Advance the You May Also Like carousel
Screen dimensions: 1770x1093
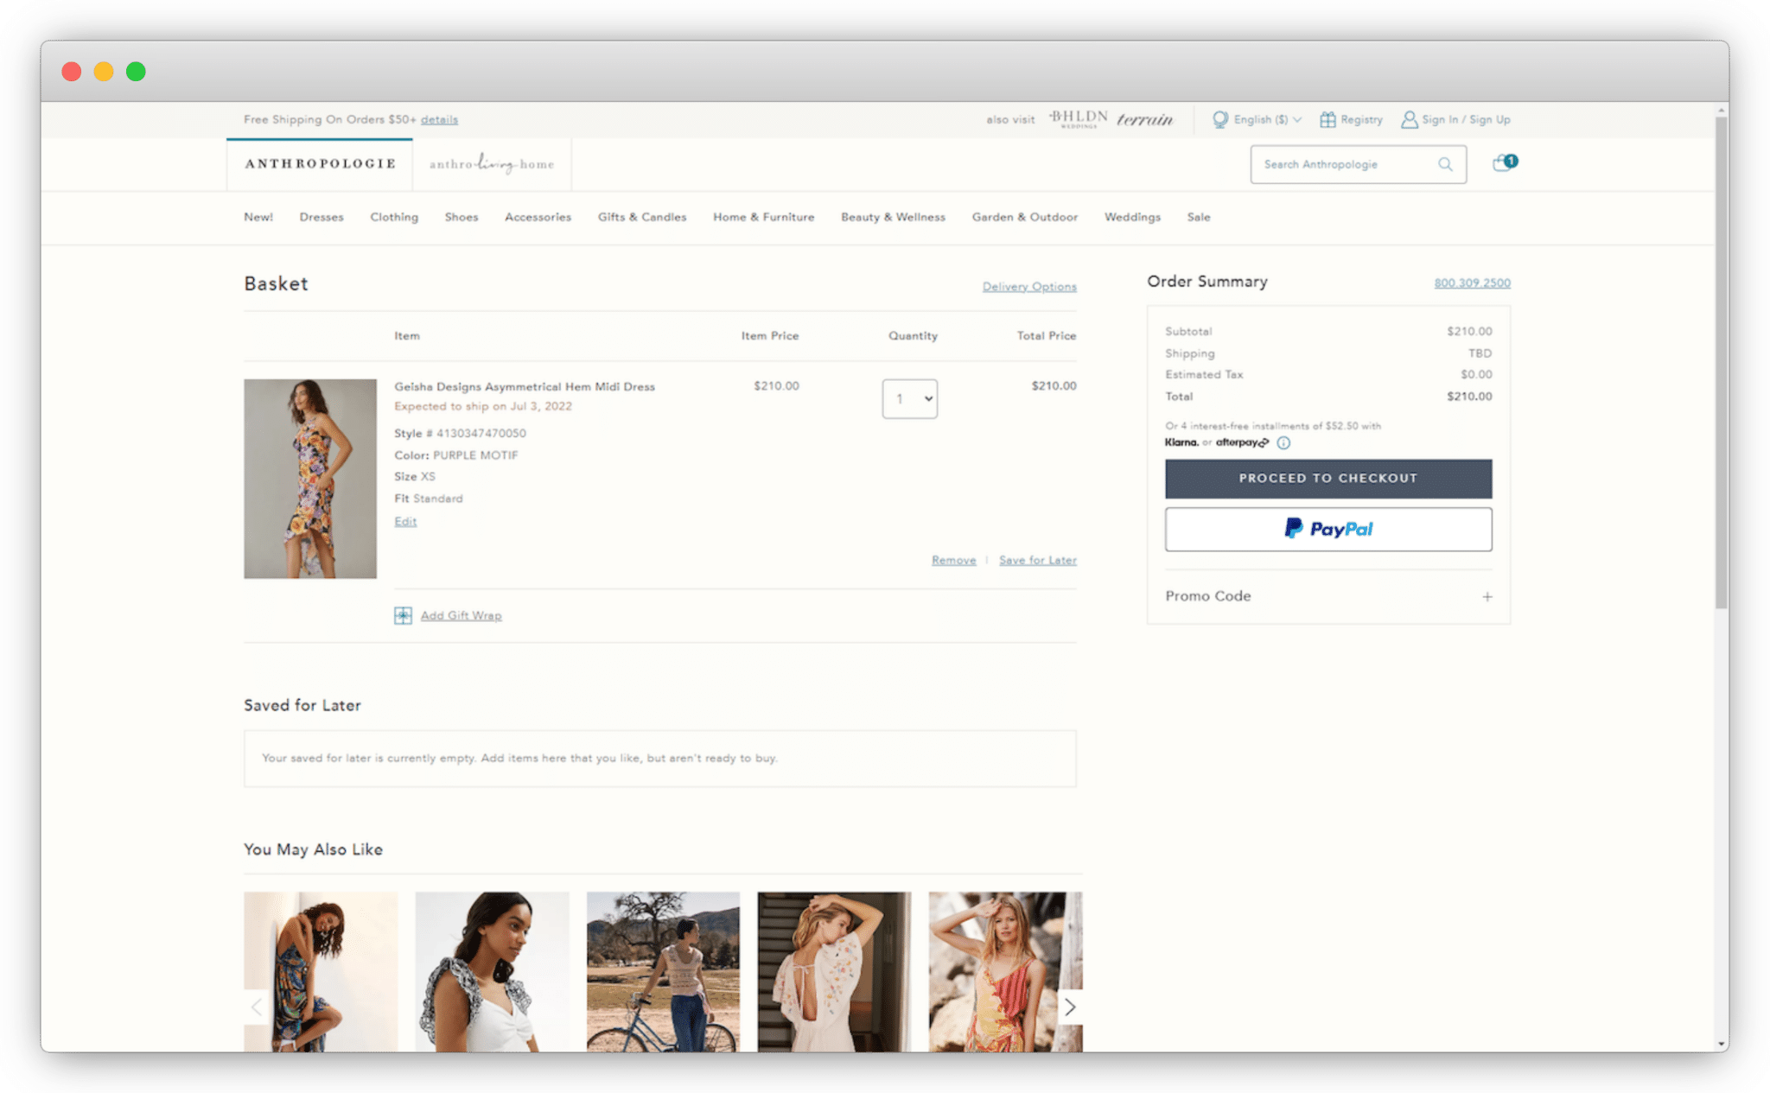pos(1069,1007)
